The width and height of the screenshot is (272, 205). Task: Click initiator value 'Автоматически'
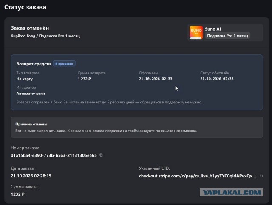pos(31,94)
